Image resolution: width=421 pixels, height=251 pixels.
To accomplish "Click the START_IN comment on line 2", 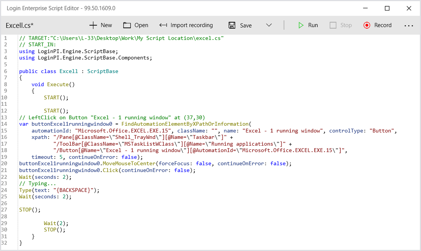I will click(x=38, y=45).
